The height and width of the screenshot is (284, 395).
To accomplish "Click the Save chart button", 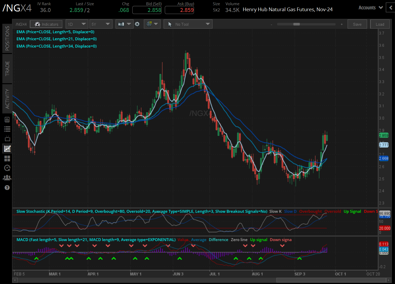I will [x=357, y=24].
